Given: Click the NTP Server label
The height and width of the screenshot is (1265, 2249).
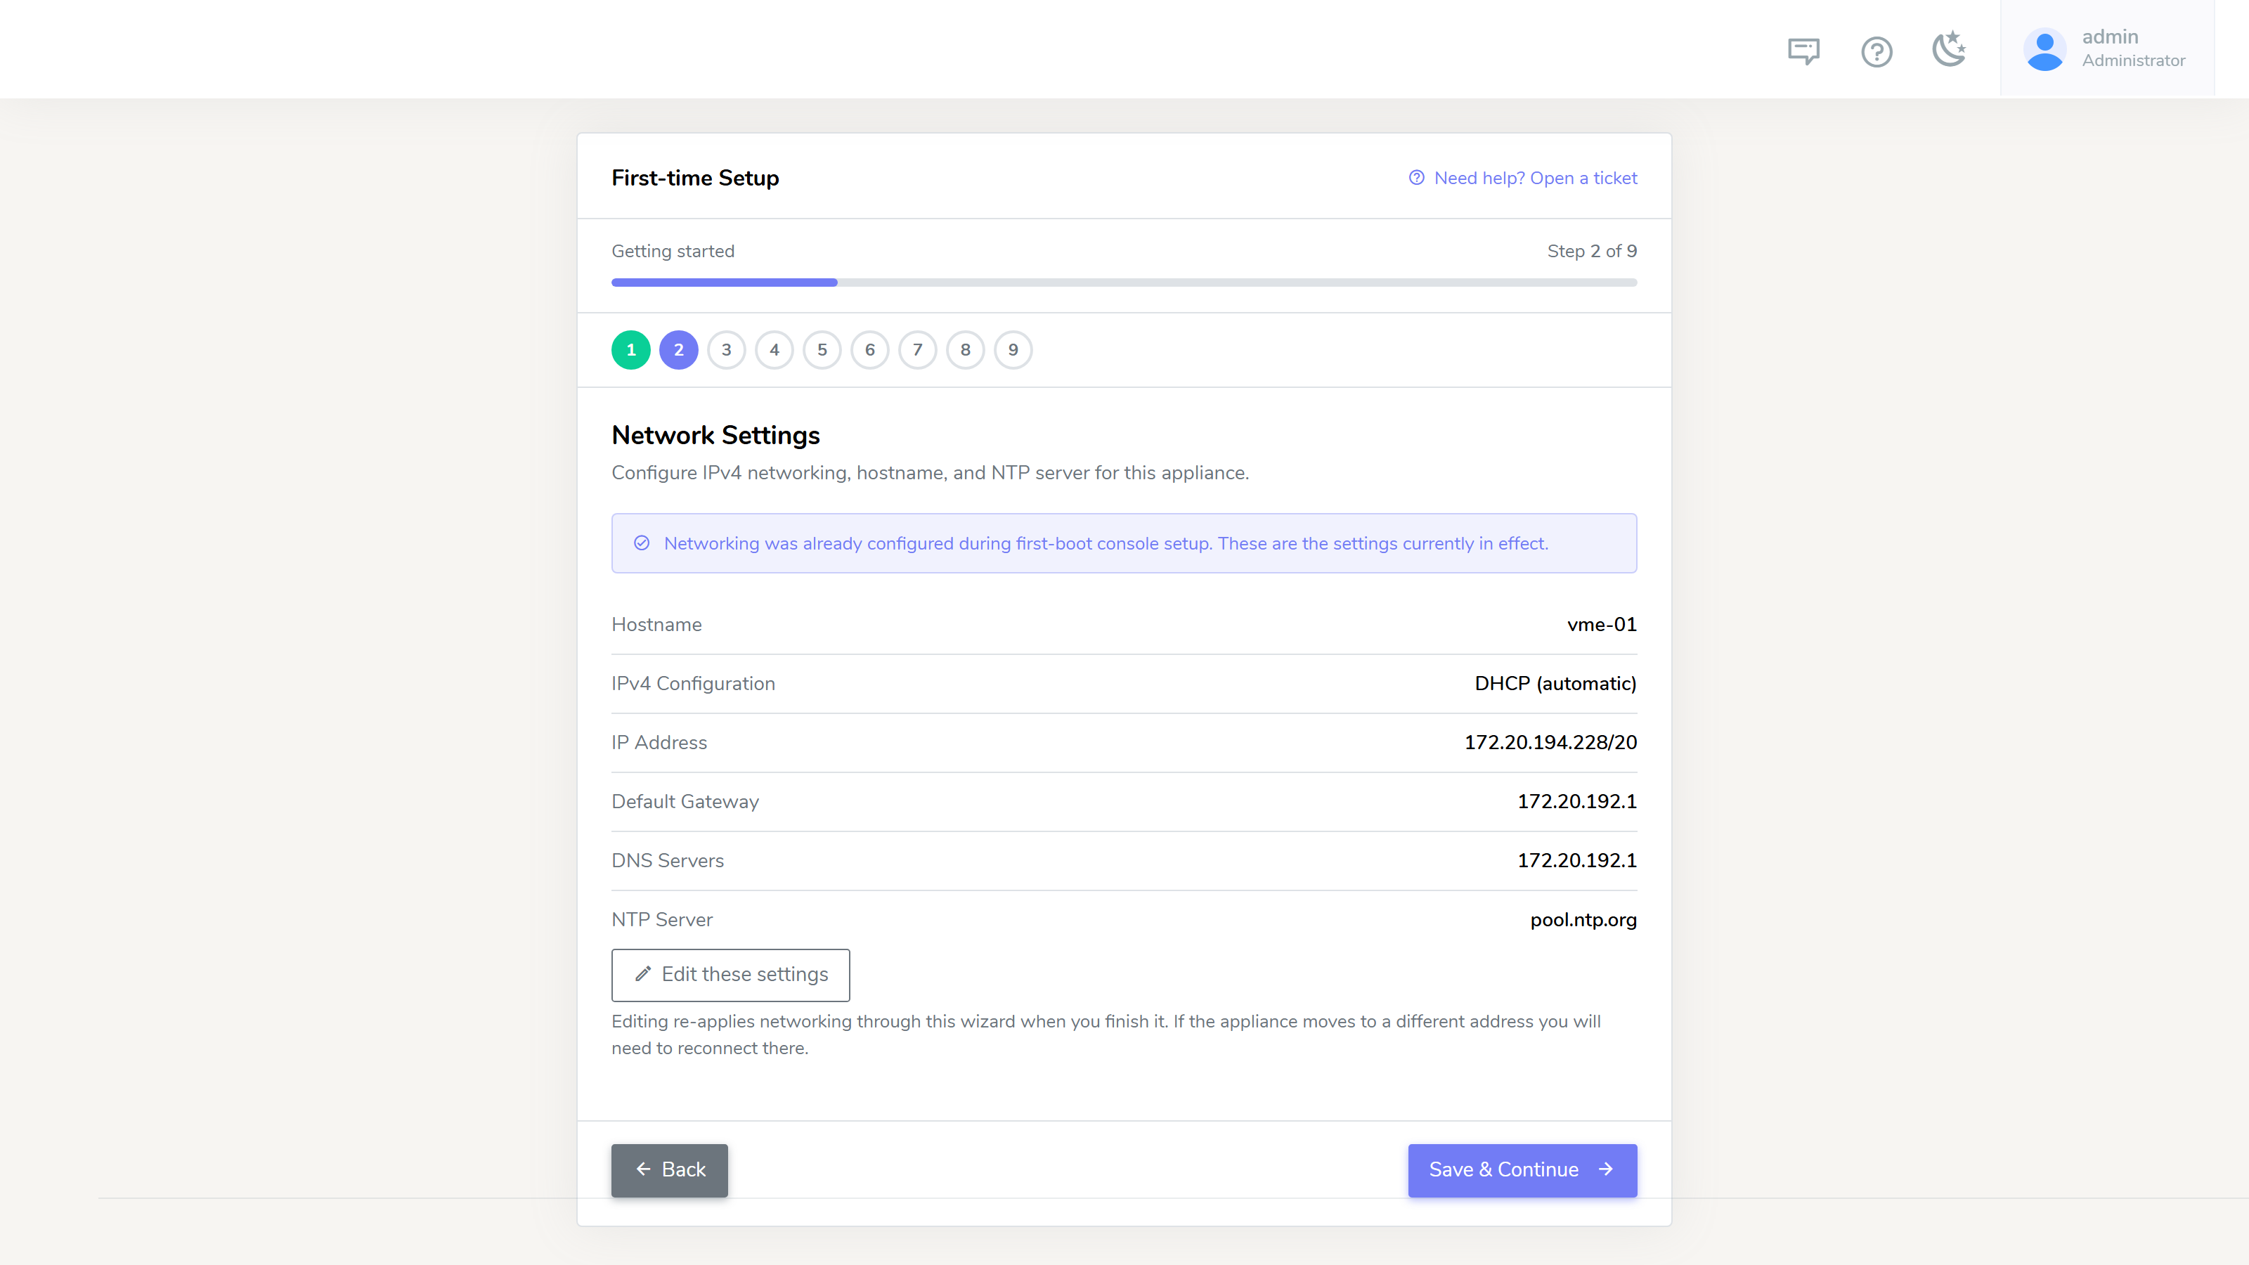Looking at the screenshot, I should coord(662,920).
